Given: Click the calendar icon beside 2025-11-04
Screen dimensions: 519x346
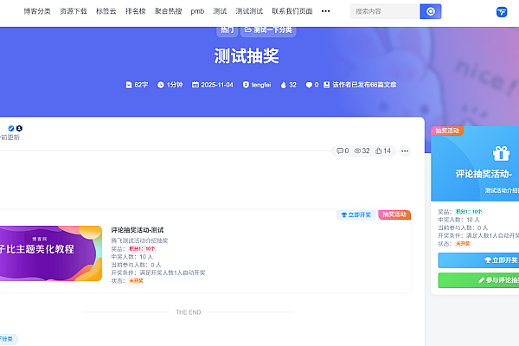Looking at the screenshot, I should [195, 85].
